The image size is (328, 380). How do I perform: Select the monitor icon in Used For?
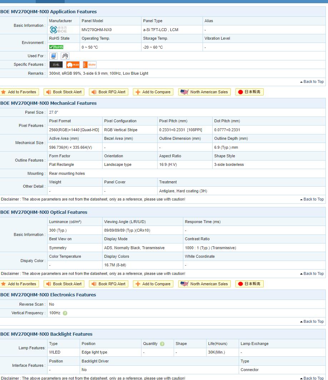(53, 56)
